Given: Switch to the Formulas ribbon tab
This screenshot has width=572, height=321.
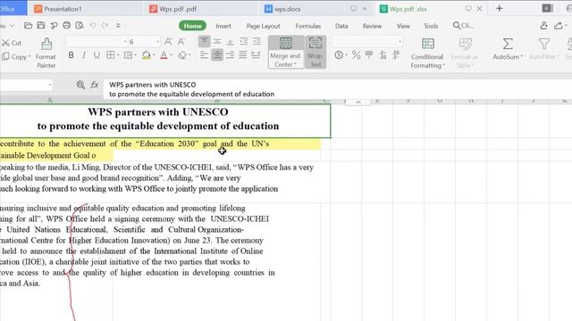Looking at the screenshot, I should click(x=307, y=26).
